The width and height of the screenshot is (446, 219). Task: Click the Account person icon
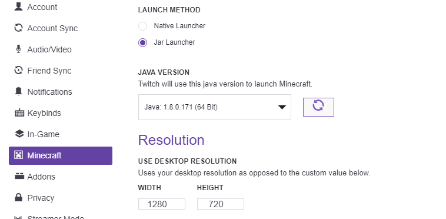click(x=18, y=6)
